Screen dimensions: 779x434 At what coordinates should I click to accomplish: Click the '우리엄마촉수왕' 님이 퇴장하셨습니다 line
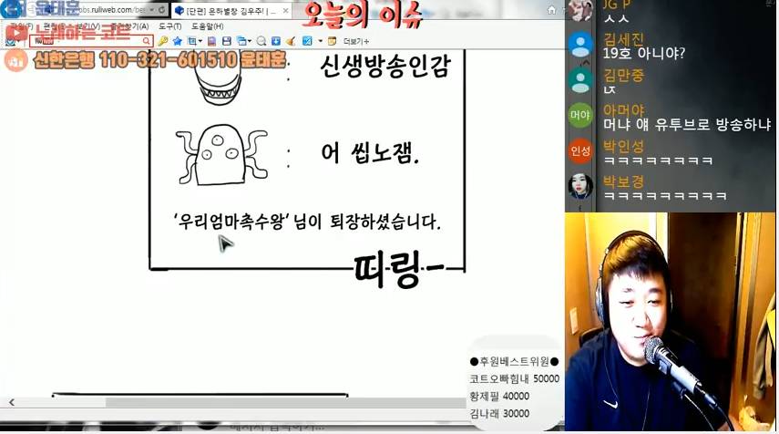307,222
